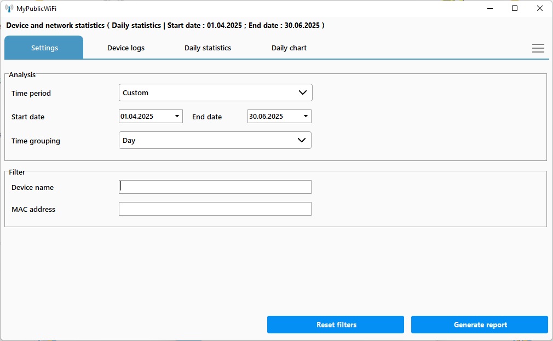
Task: Expand the Time period dropdown showing Custom
Action: 215,93
